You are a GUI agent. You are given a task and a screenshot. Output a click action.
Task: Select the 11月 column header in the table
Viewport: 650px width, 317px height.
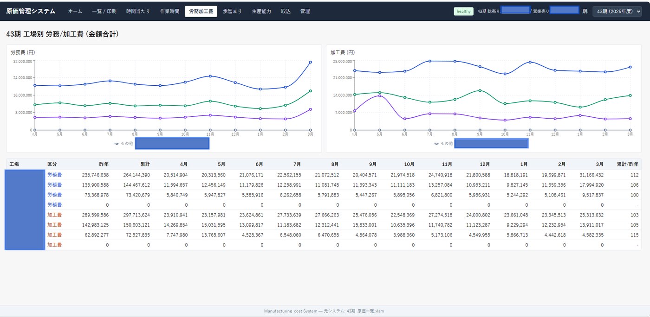[x=447, y=164]
